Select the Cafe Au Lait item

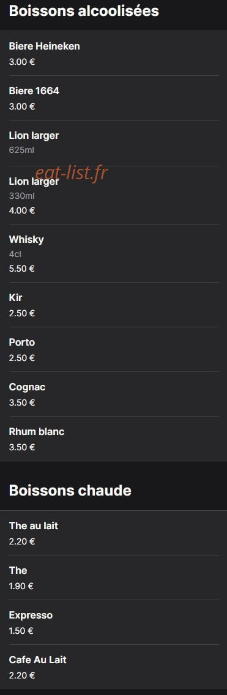tap(114, 667)
